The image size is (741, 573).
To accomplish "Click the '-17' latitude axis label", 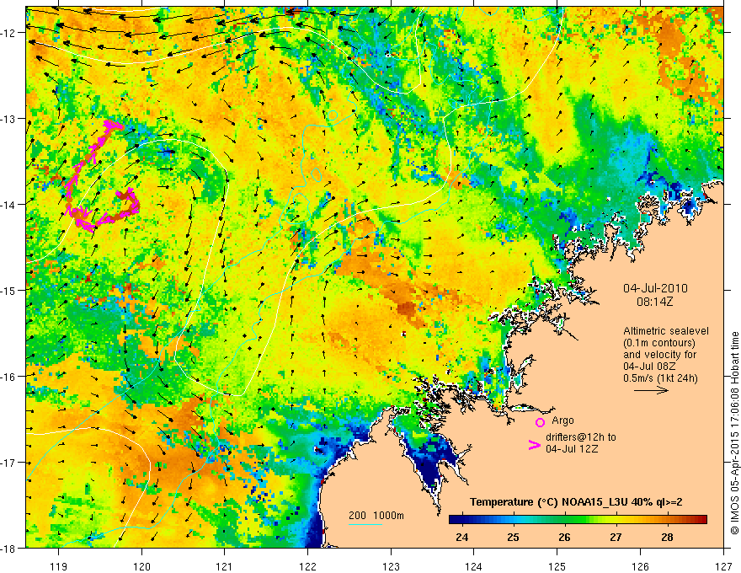I will pyautogui.click(x=8, y=463).
